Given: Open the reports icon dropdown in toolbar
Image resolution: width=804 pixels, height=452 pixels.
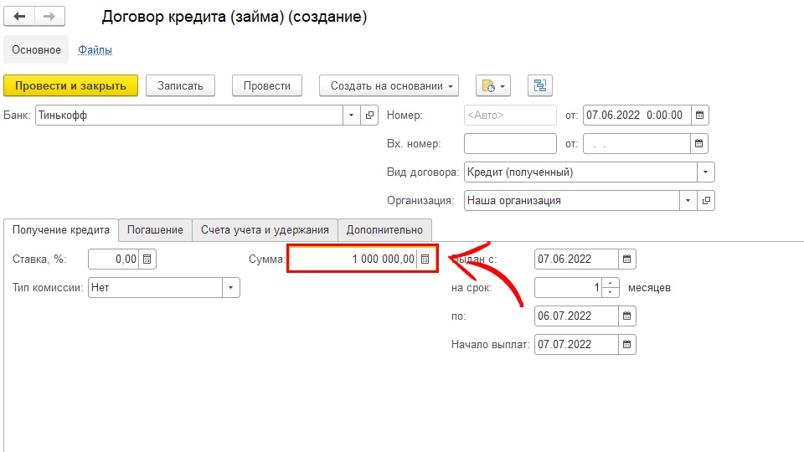Looking at the screenshot, I should tap(493, 85).
